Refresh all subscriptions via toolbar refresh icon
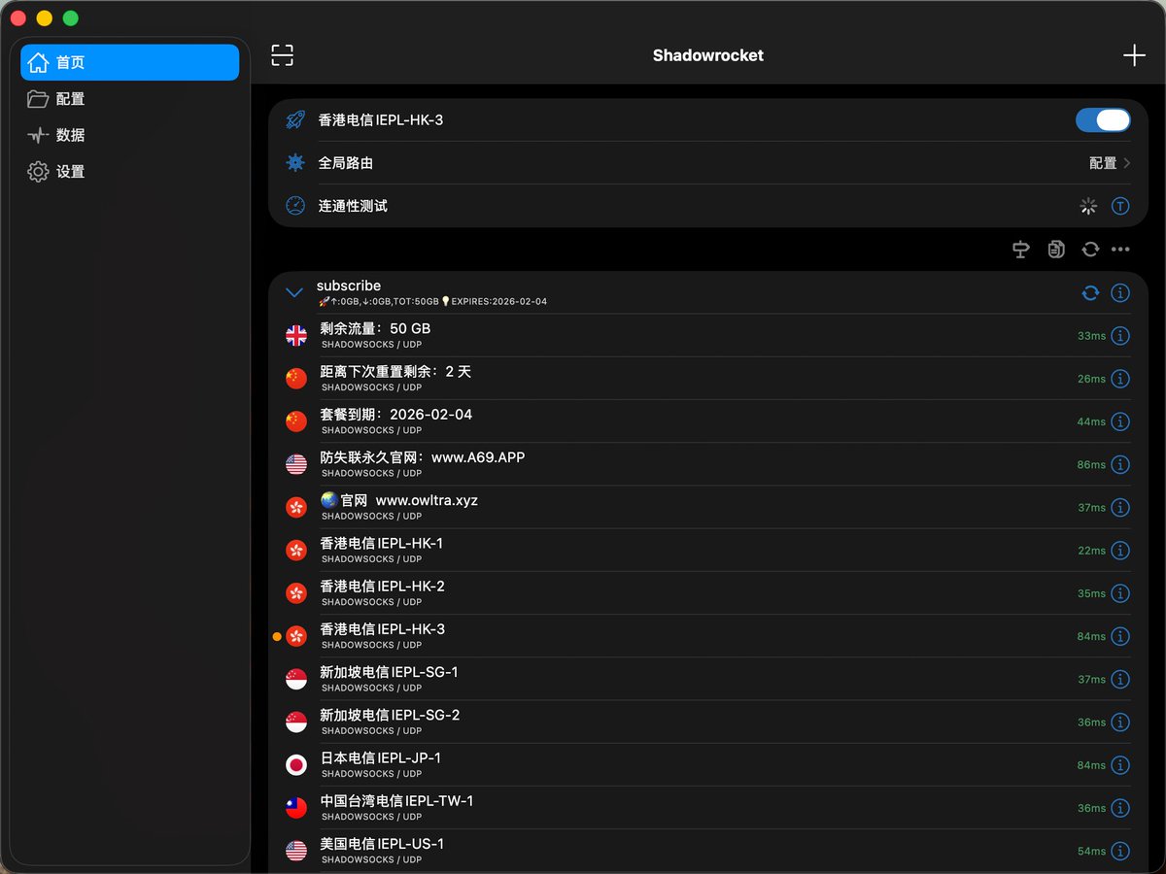Screen dimensions: 1166x874 [1090, 250]
